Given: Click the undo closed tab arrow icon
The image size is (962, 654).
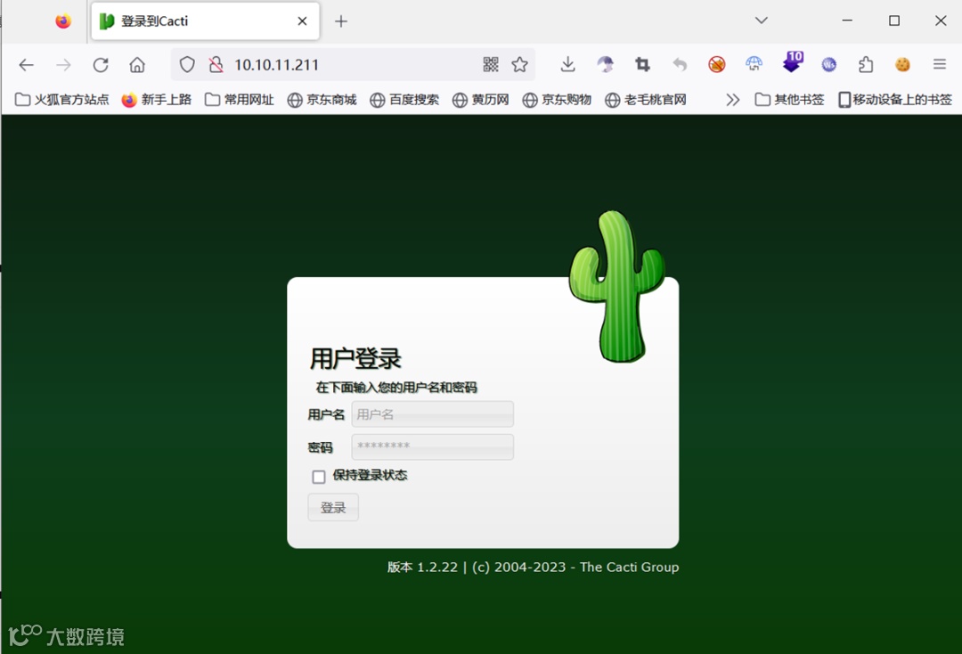Looking at the screenshot, I should [679, 64].
